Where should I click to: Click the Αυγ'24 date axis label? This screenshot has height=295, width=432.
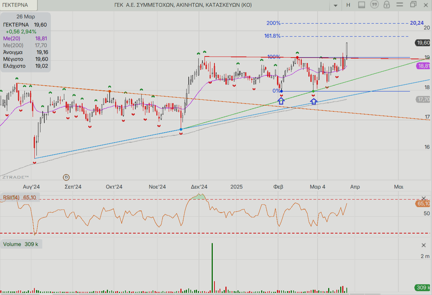[31, 187]
